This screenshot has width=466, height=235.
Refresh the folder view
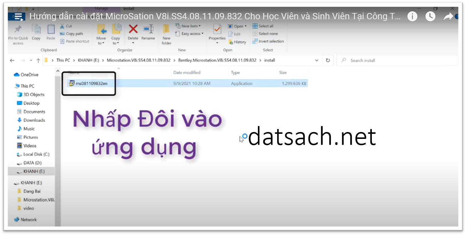point(328,60)
